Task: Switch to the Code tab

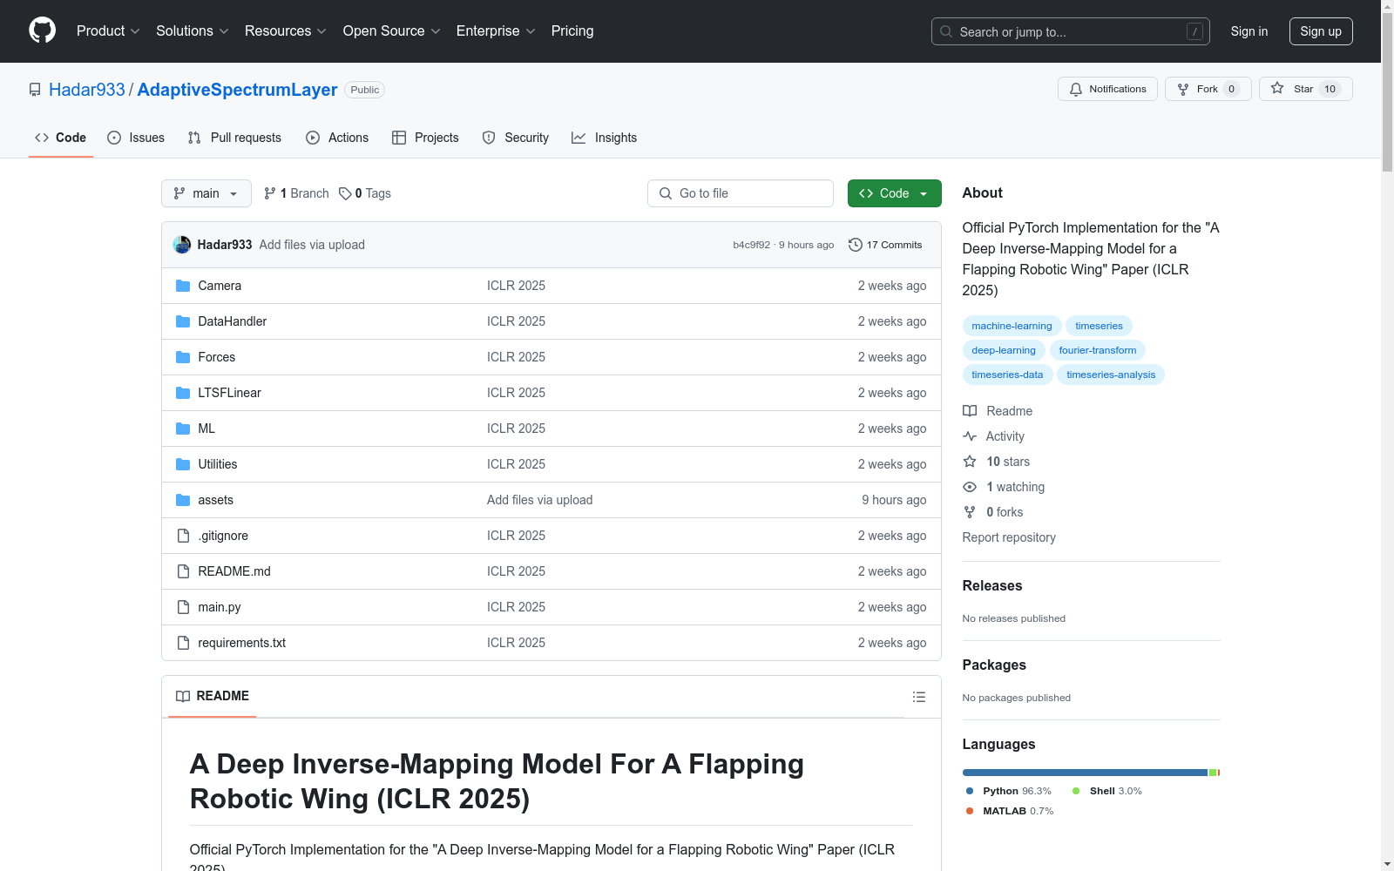Action: pyautogui.click(x=61, y=138)
